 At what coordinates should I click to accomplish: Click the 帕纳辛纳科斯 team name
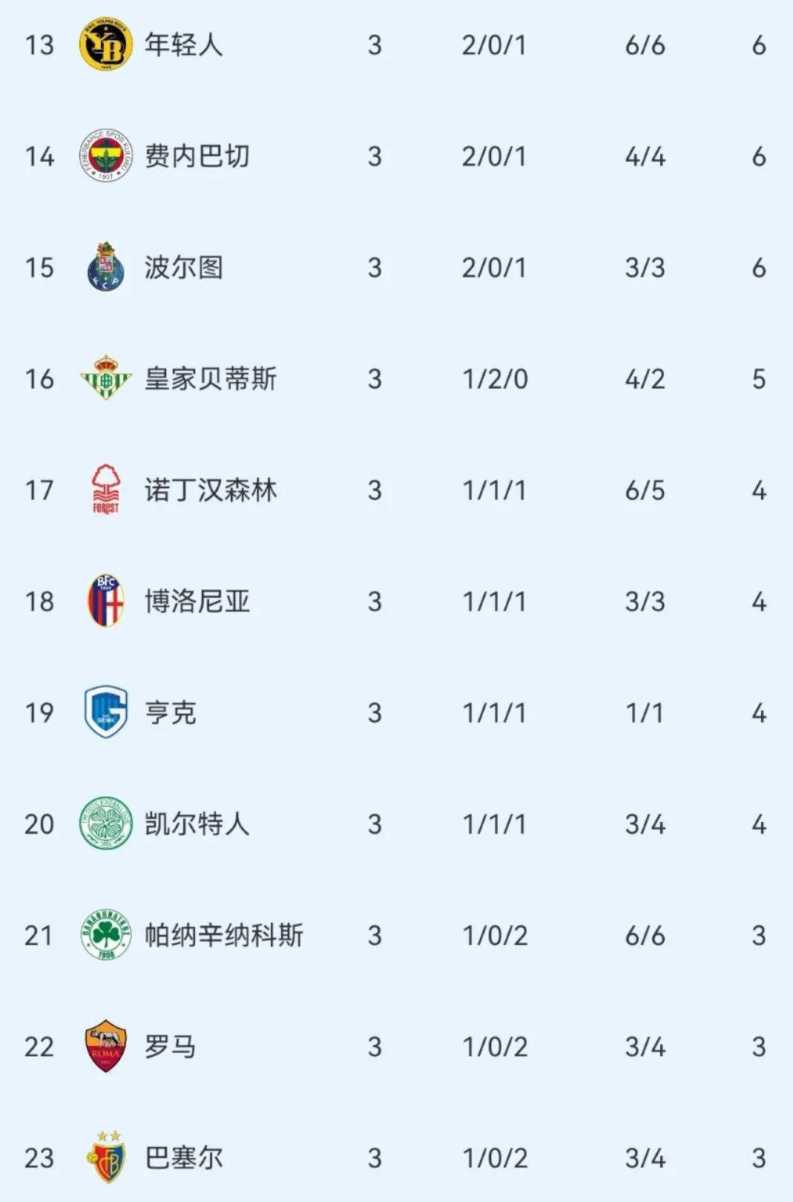point(223,935)
